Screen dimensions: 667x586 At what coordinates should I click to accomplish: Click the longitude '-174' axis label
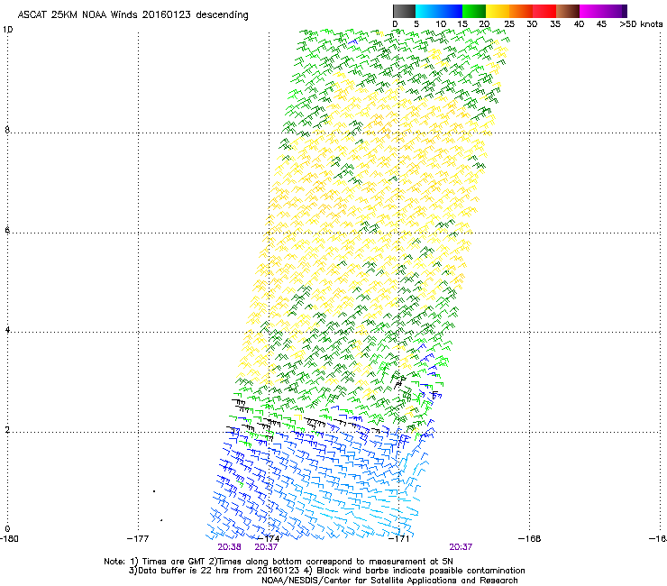(x=269, y=539)
